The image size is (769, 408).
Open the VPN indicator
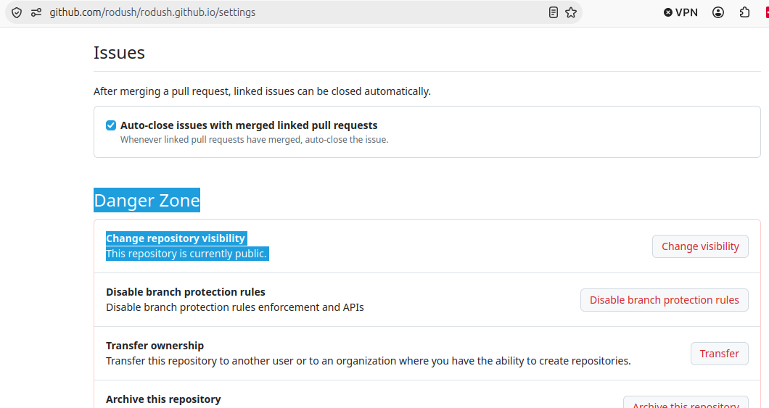point(680,13)
